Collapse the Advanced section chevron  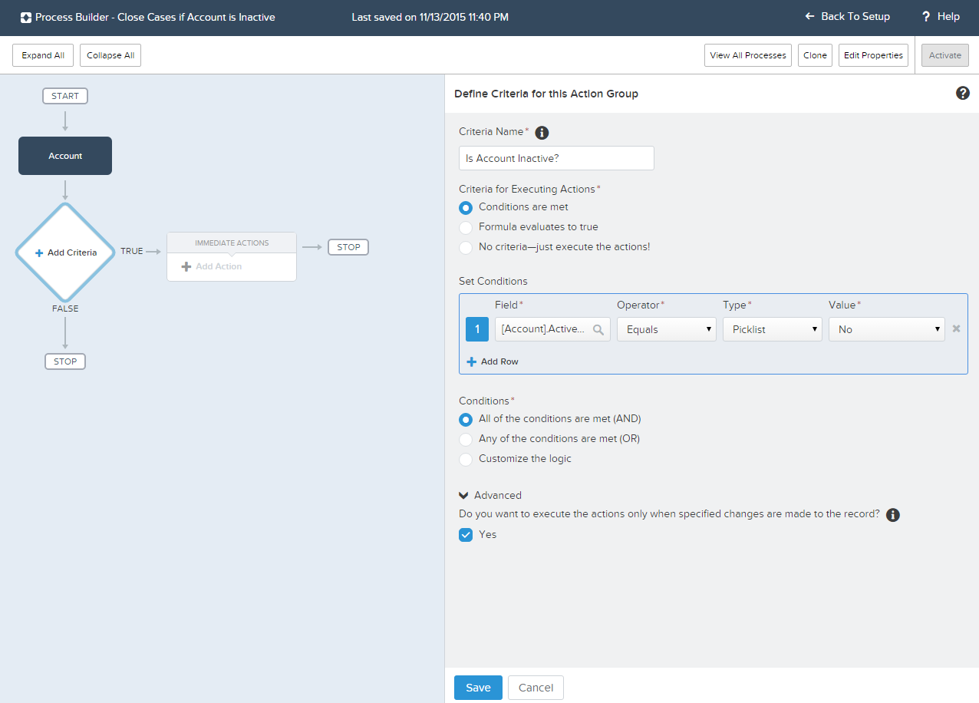pyautogui.click(x=464, y=496)
